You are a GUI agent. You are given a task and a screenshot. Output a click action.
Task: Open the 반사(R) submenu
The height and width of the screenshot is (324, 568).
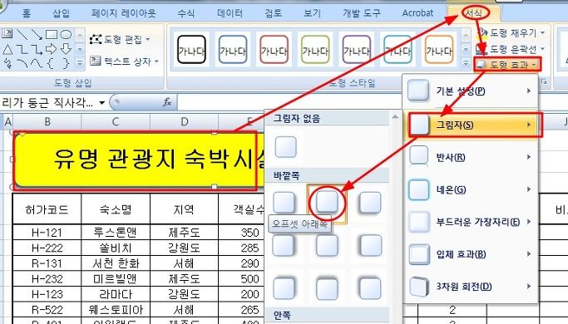pos(471,157)
